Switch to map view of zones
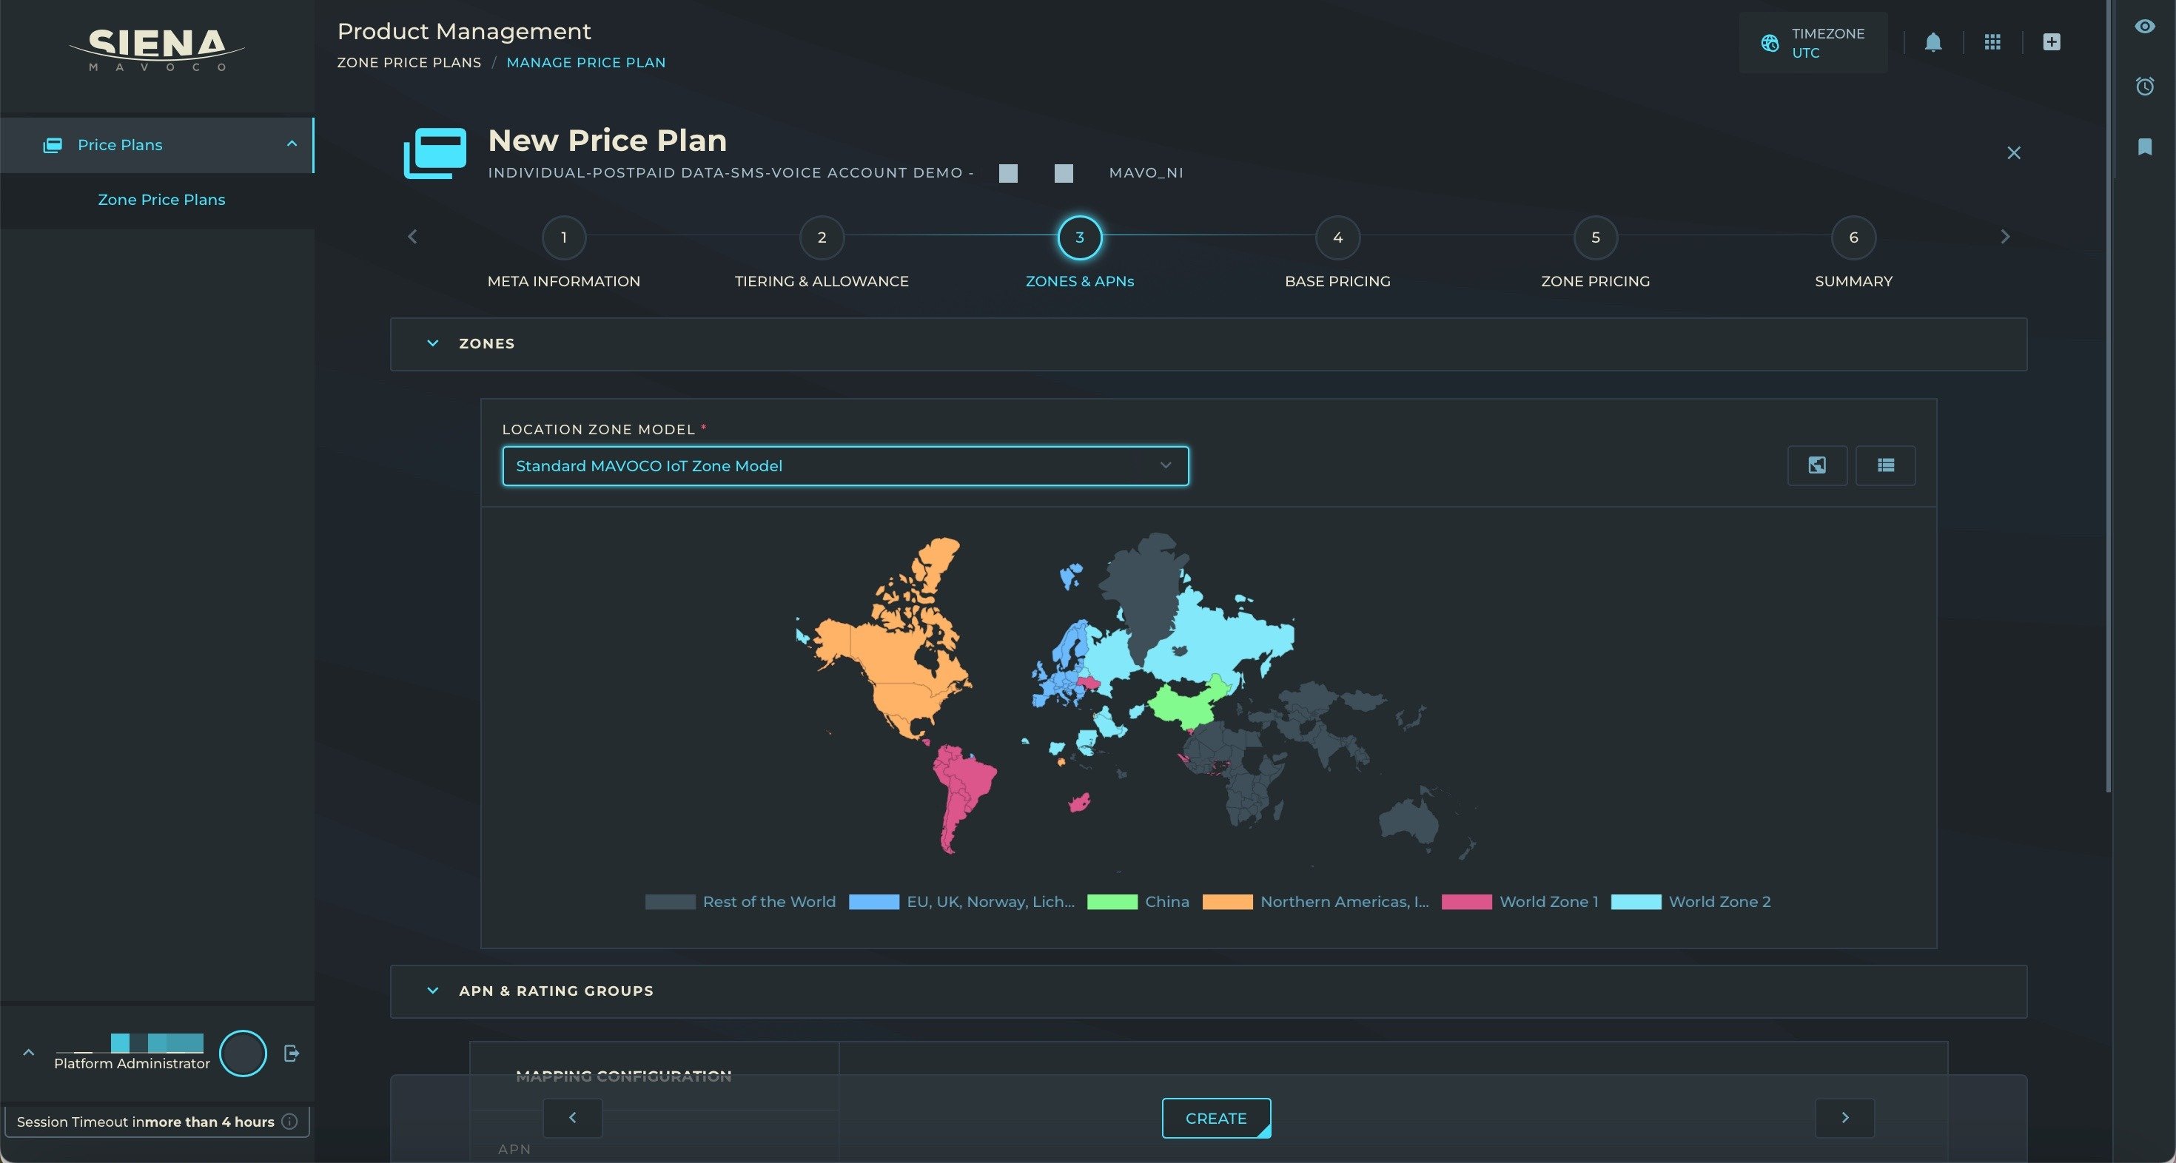The width and height of the screenshot is (2176, 1163). coord(1817,465)
